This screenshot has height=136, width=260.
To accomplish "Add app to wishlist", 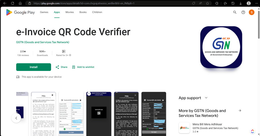I will [83, 67].
